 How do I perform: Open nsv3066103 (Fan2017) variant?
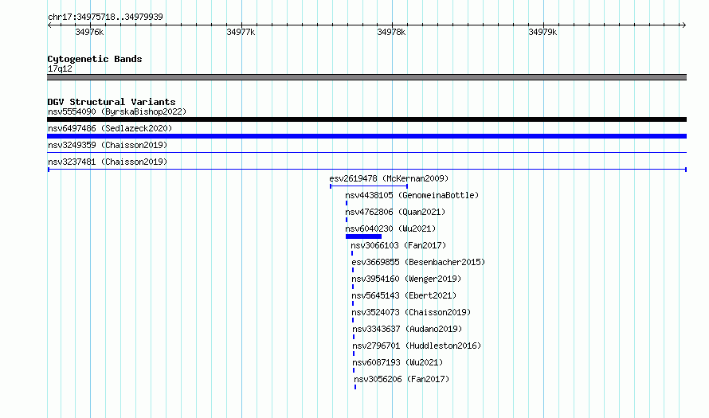pyautogui.click(x=398, y=245)
